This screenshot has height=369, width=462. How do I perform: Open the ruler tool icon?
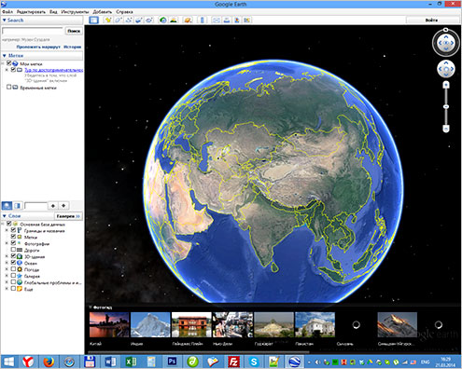203,20
